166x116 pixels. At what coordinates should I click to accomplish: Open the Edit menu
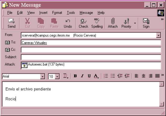(20, 13)
